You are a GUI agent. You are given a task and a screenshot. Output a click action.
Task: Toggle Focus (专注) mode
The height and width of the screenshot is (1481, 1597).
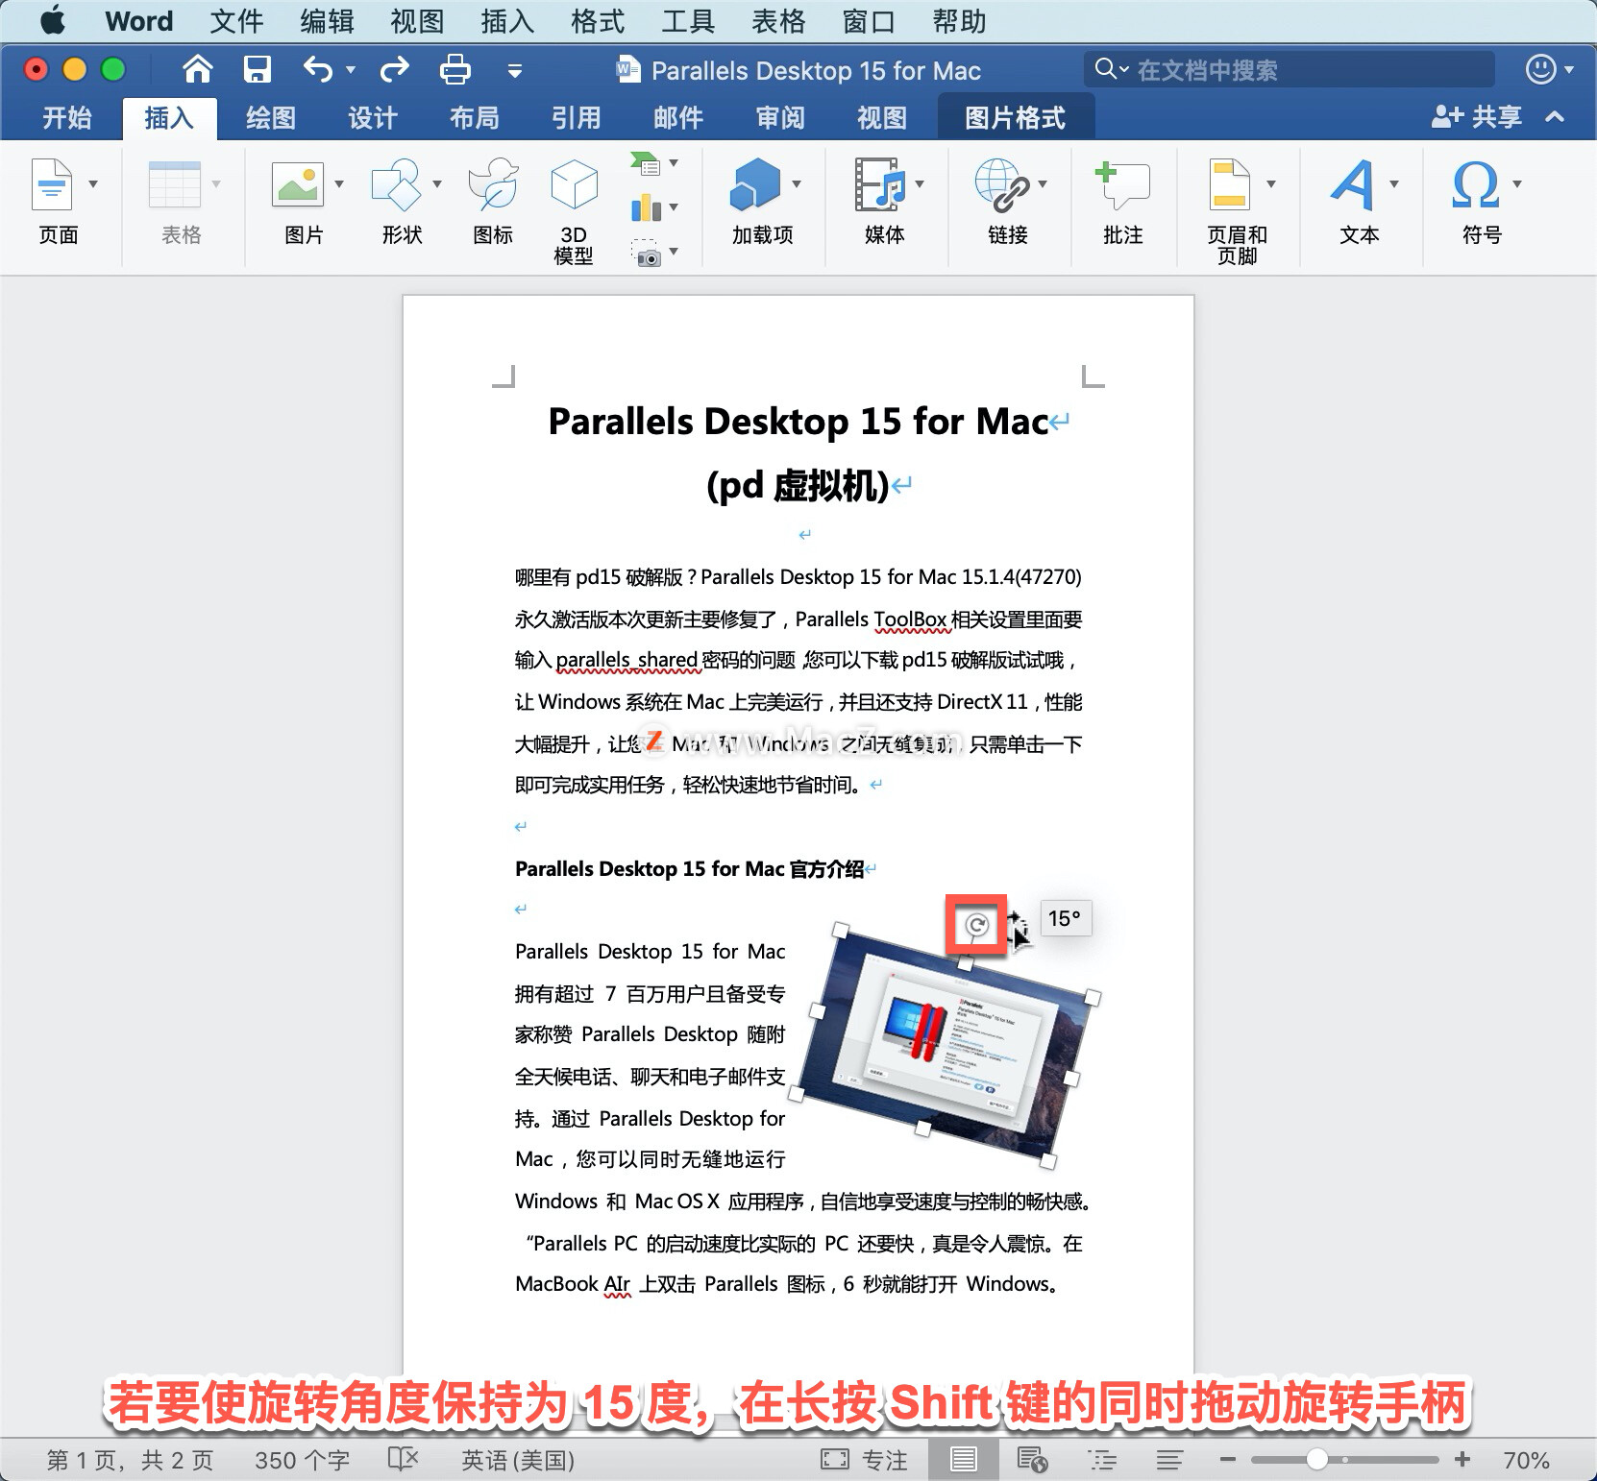[x=864, y=1460]
